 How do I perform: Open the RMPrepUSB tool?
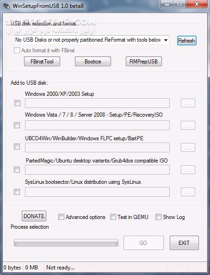coord(144,62)
